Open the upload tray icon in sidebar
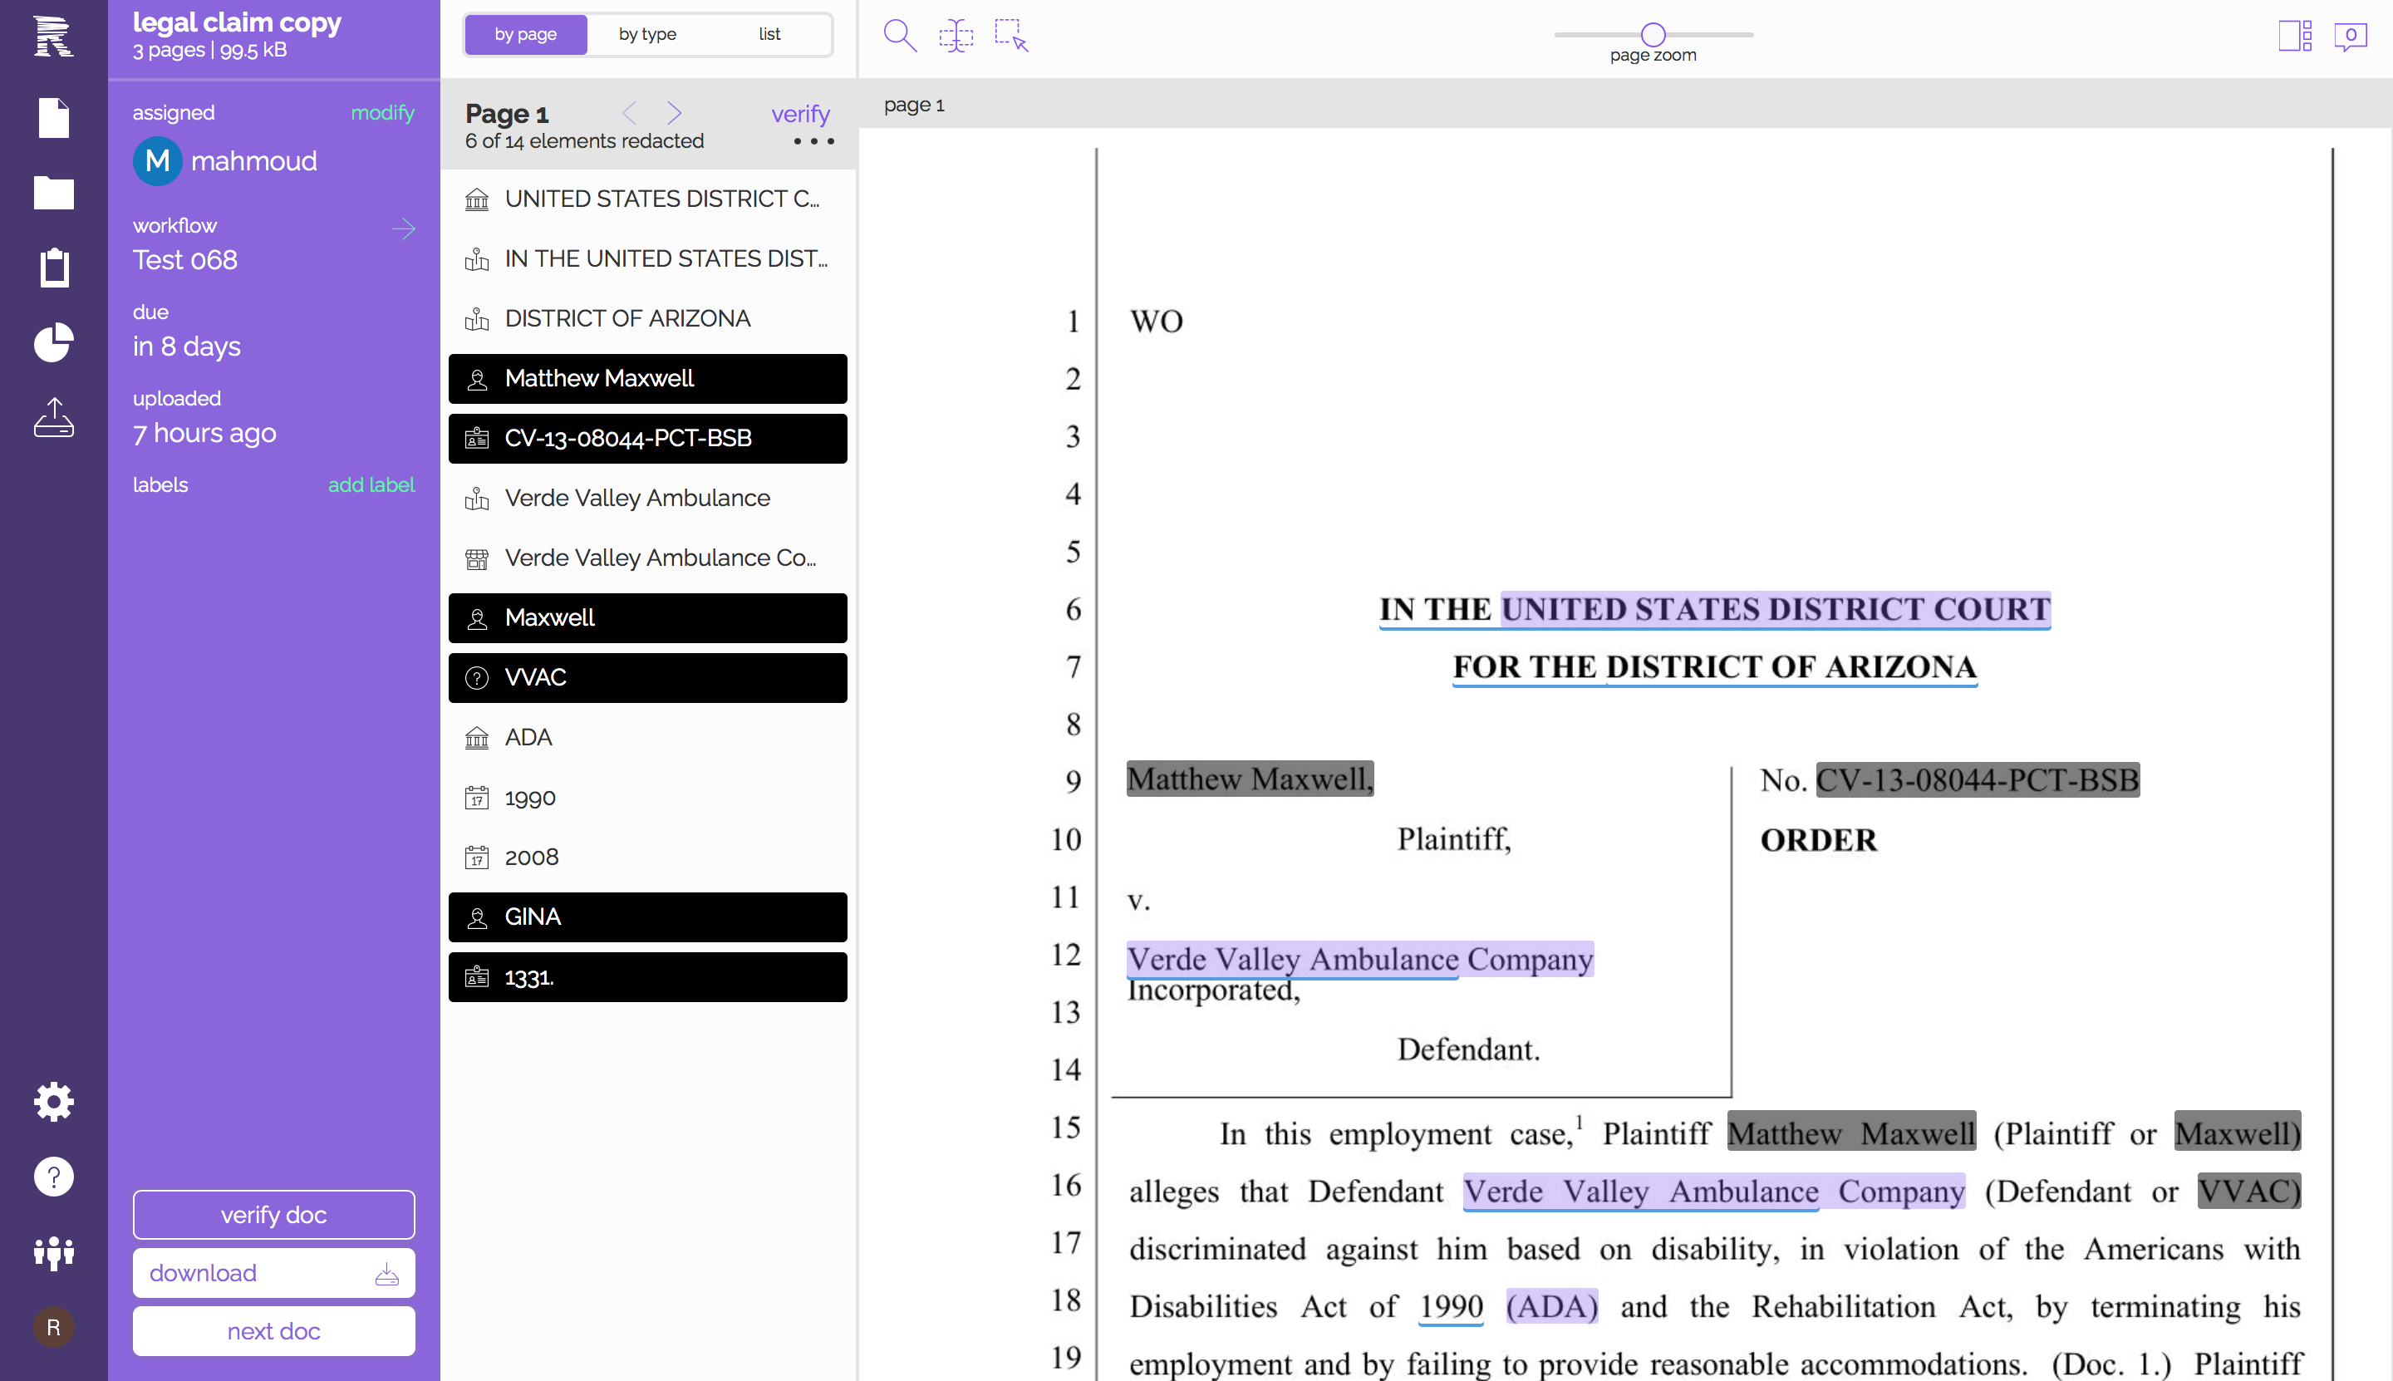The width and height of the screenshot is (2393, 1381). click(x=53, y=417)
